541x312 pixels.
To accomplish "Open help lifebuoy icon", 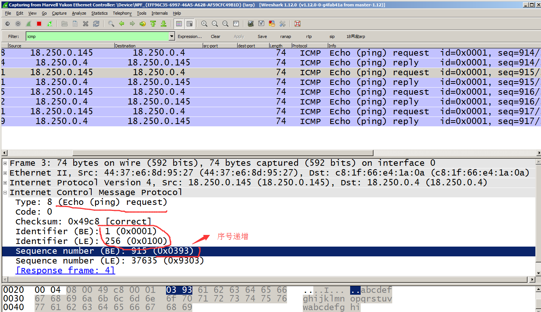I will coord(298,24).
